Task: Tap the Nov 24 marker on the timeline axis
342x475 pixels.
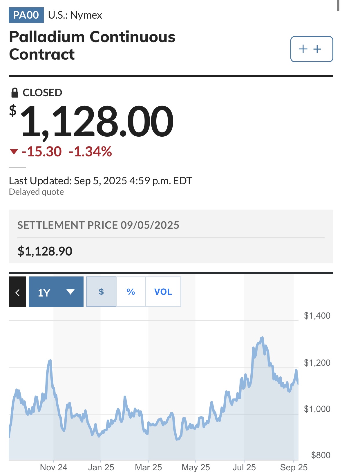Action: pos(54,467)
